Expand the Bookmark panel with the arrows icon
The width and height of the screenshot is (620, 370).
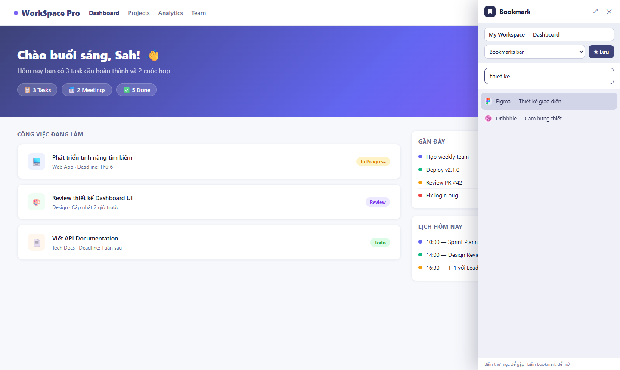click(x=595, y=12)
